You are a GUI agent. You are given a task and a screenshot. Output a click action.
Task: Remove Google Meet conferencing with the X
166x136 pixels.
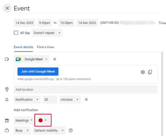click(x=55, y=59)
